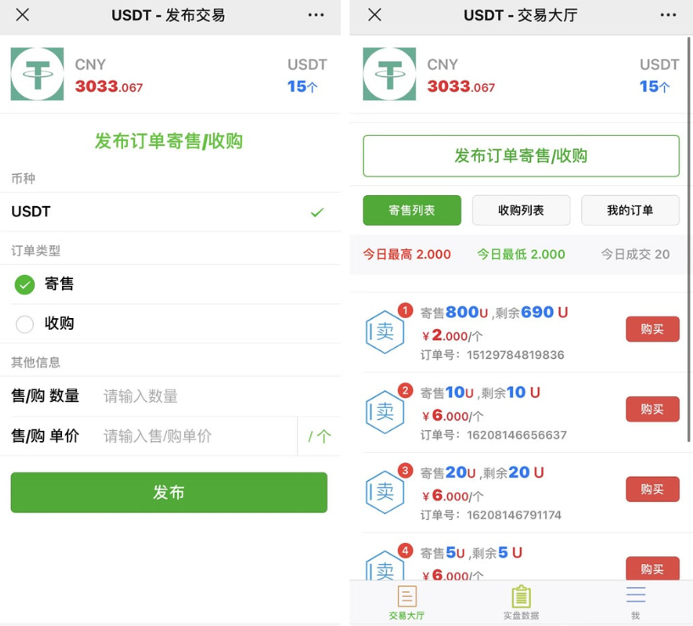Tap the 卖 hexagon icon for order 3
Viewport: 693px width, 626px height.
coord(385,492)
